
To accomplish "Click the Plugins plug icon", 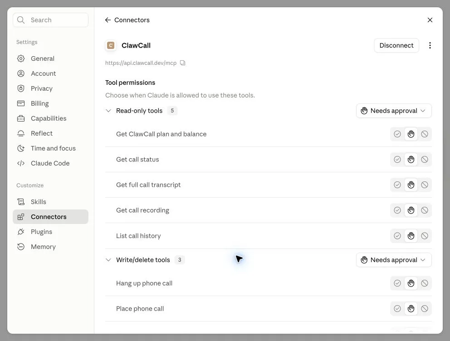I will pos(21,232).
